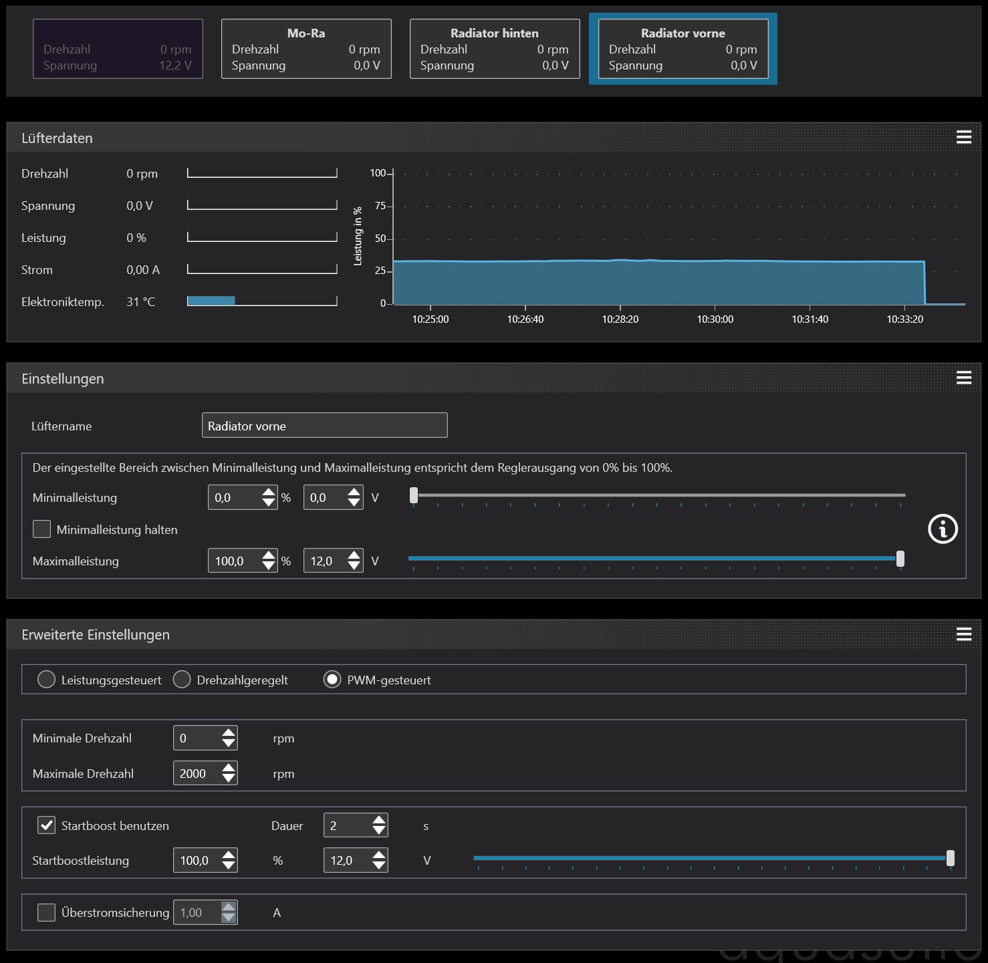Increase Maximale Drehzahl with up arrow
The height and width of the screenshot is (963, 988).
pos(229,769)
